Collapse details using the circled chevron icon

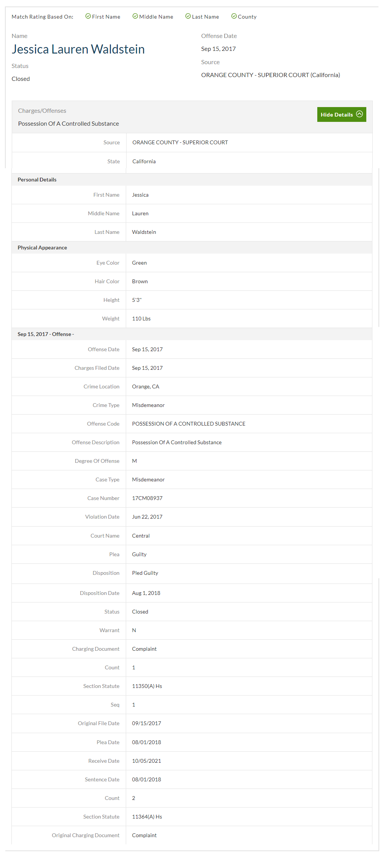359,114
